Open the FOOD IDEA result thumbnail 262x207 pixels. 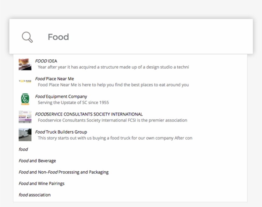click(25, 64)
